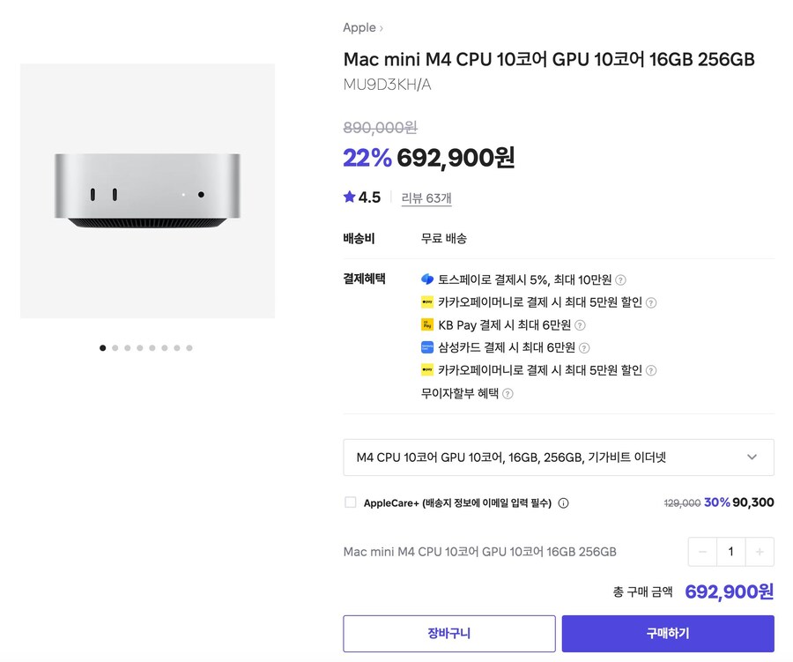Click the 리뷰 63개 link
The image size is (793, 662).
point(426,197)
